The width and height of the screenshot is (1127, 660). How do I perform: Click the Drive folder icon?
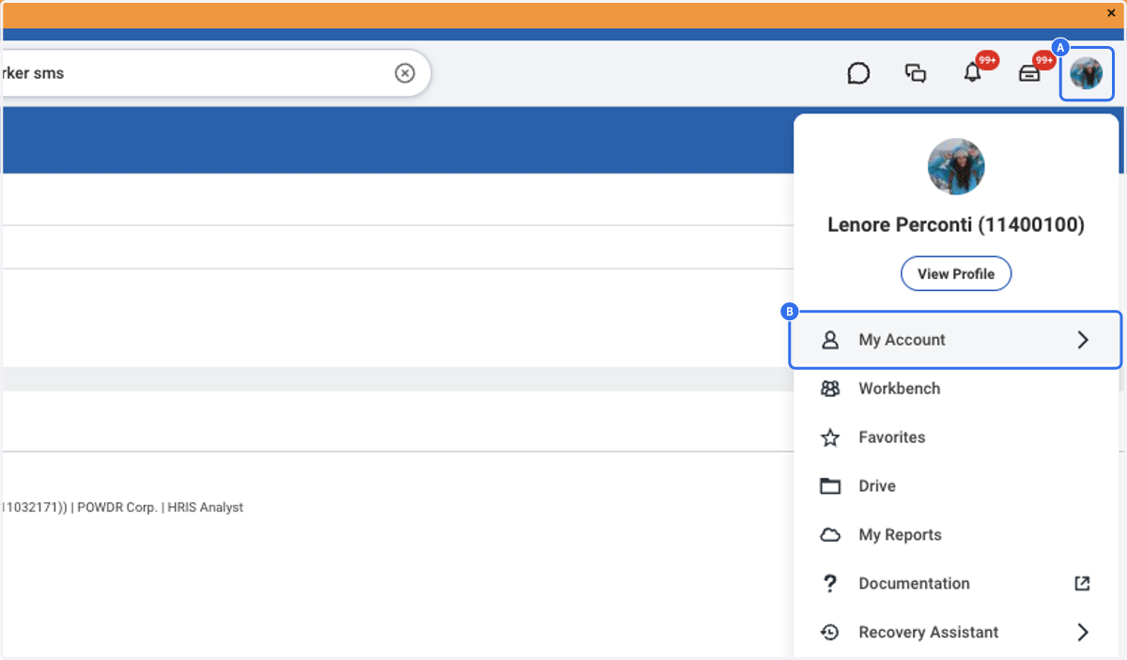(830, 486)
